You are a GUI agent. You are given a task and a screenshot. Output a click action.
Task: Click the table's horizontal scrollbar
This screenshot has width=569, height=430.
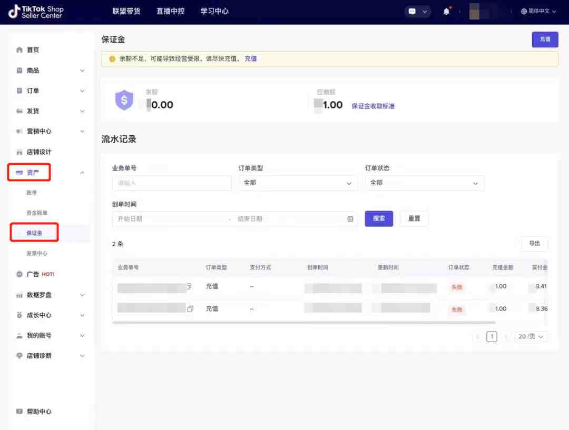pos(304,322)
